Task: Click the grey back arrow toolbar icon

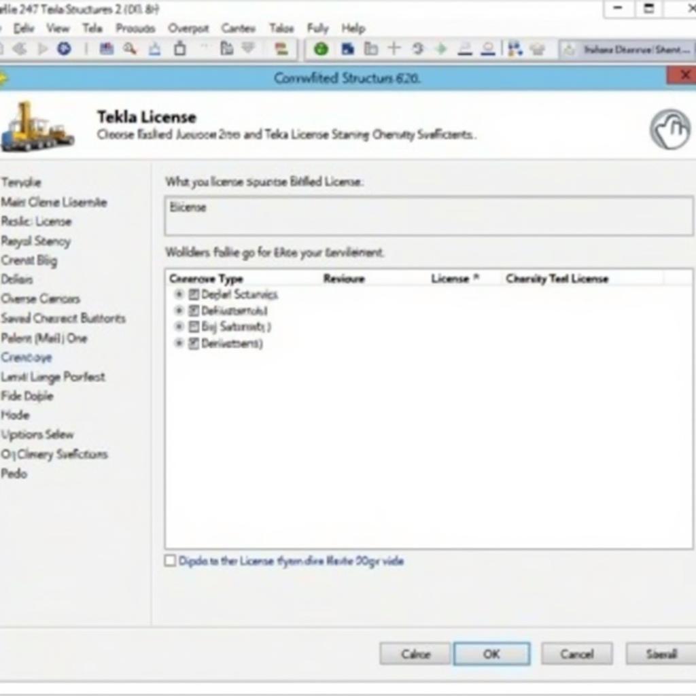Action: (x=20, y=48)
